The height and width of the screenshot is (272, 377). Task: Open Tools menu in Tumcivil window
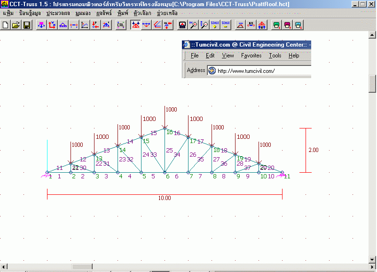pos(275,56)
